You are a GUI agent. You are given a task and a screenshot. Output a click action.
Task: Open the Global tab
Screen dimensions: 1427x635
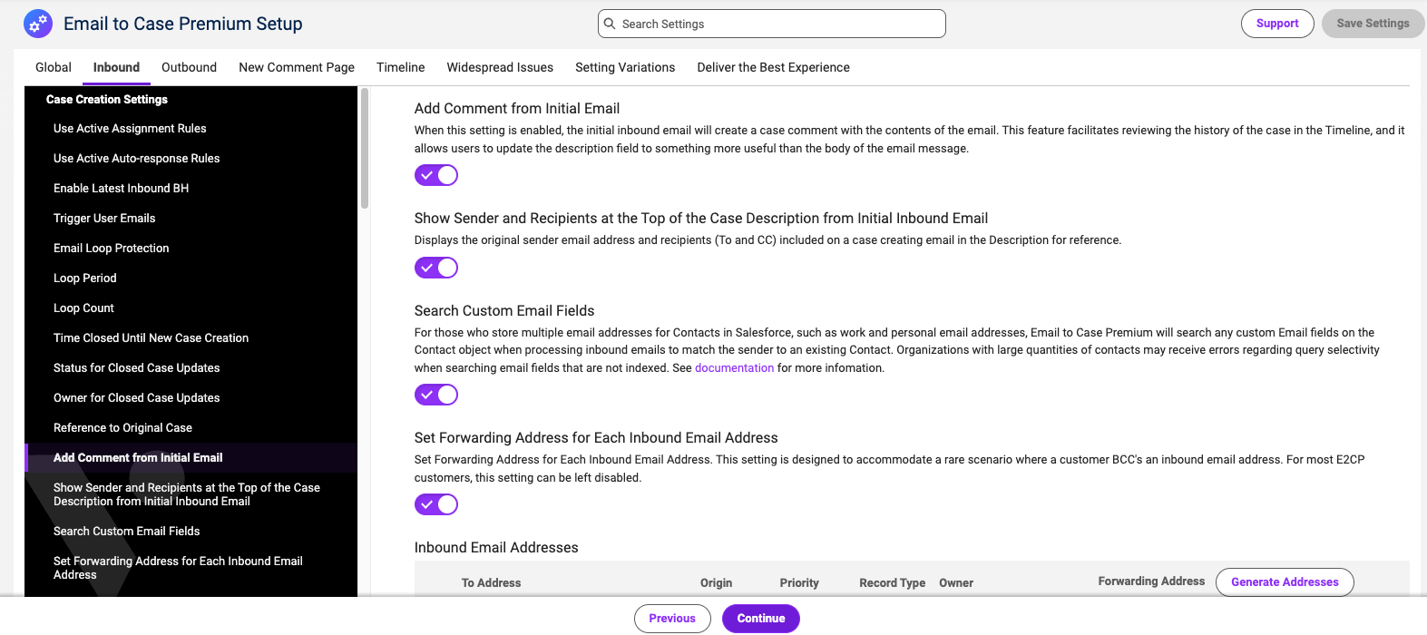[x=54, y=67]
